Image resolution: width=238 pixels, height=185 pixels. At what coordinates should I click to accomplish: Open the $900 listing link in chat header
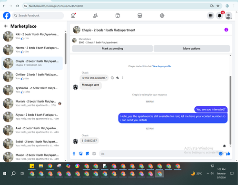click(98, 42)
